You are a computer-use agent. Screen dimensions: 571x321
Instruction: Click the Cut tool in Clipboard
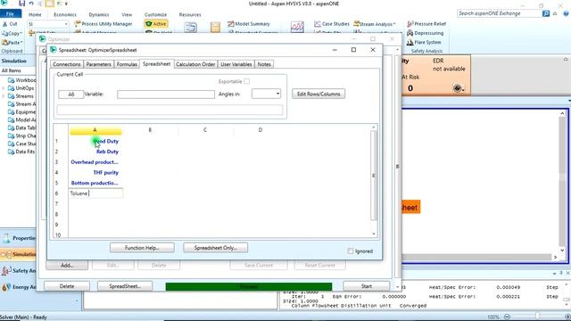click(10, 24)
